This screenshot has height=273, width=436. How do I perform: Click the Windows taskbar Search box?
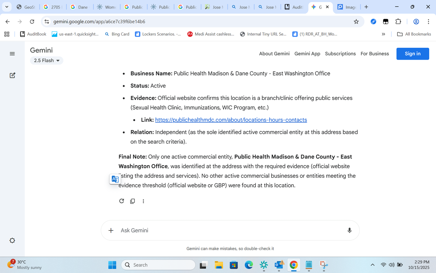tap(158, 265)
